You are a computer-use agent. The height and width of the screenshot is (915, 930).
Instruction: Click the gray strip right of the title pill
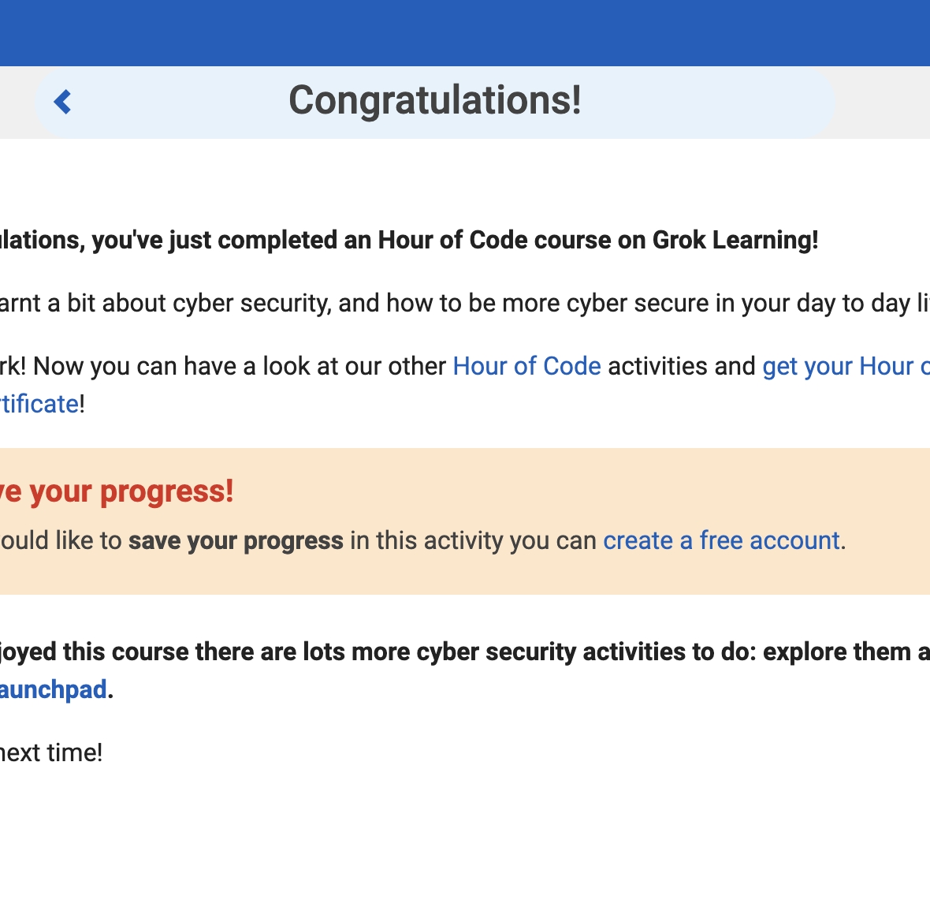tap(883, 102)
